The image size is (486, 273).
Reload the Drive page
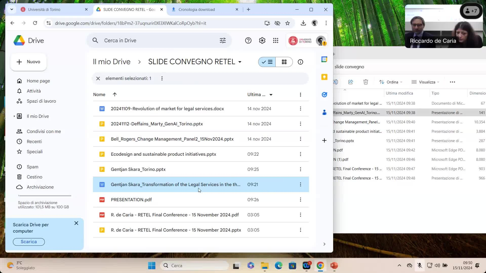(x=35, y=23)
